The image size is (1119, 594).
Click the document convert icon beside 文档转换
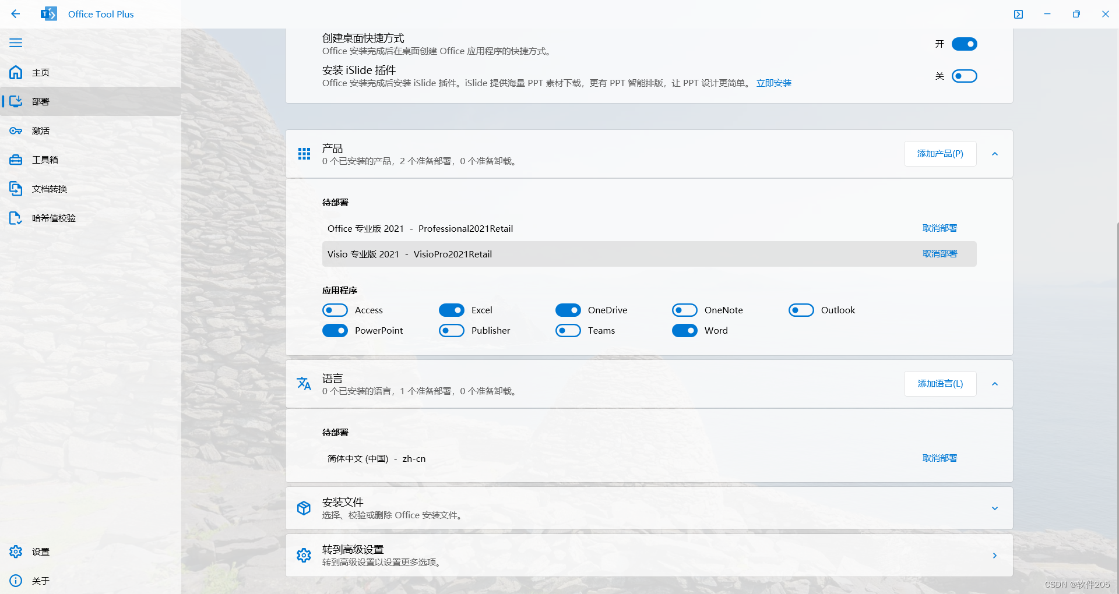click(16, 189)
